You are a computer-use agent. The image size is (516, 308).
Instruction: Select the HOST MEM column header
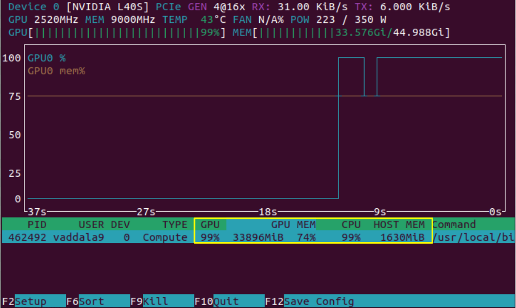point(399,224)
